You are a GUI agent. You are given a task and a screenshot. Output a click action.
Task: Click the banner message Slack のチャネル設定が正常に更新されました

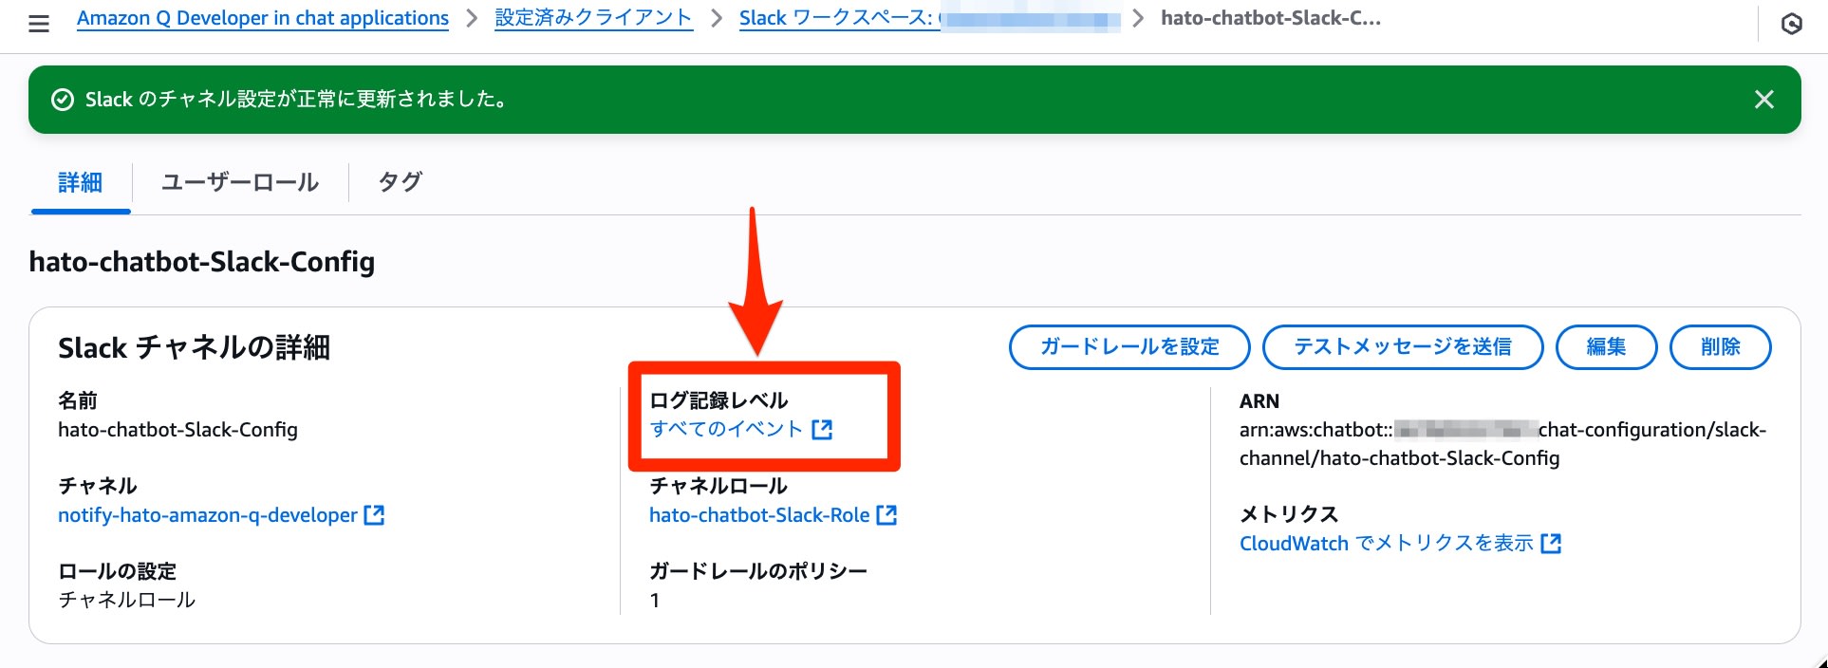(297, 100)
